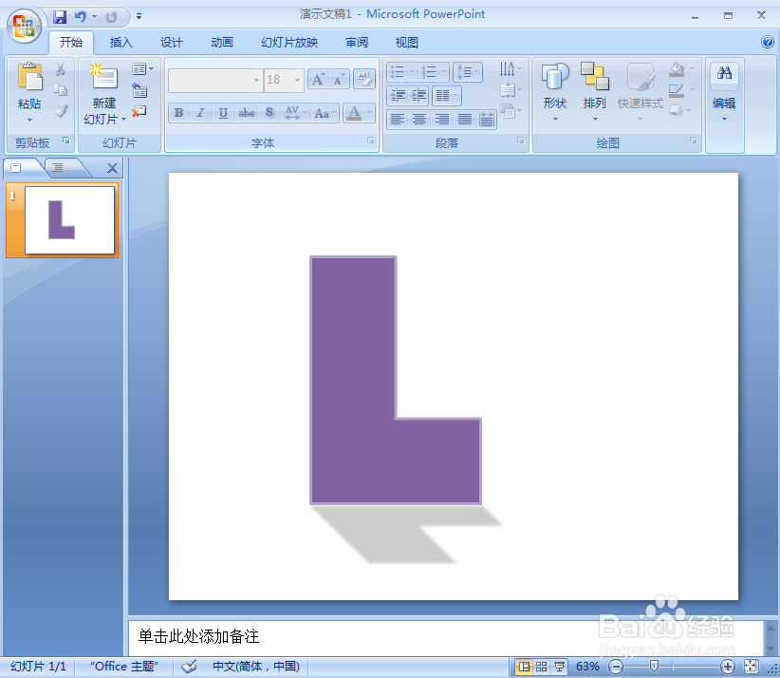Click the Format Painter brush
780x678 pixels.
pyautogui.click(x=61, y=111)
